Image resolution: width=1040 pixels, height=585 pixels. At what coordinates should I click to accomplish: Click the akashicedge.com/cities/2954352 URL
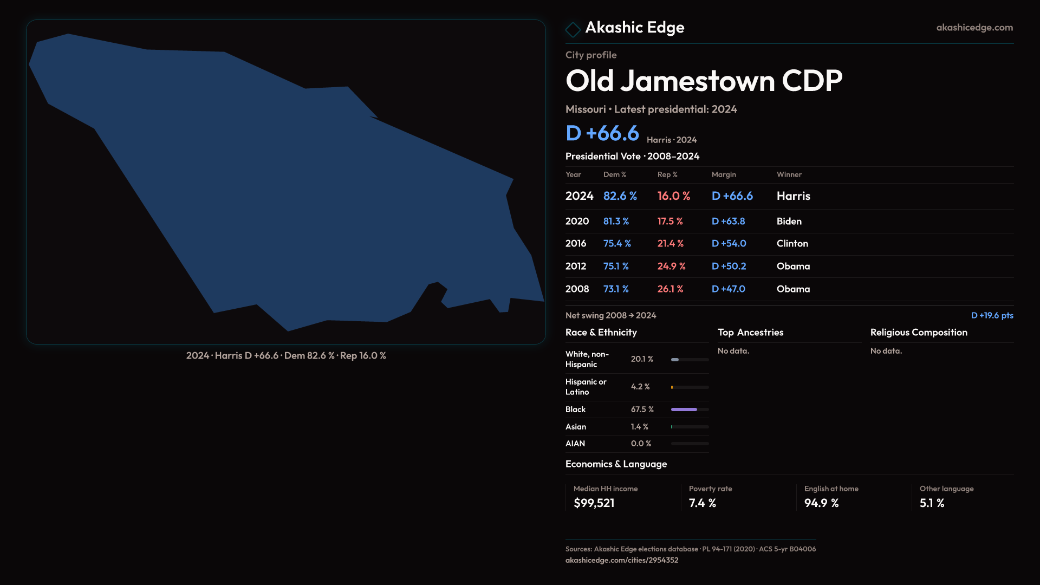(621, 560)
